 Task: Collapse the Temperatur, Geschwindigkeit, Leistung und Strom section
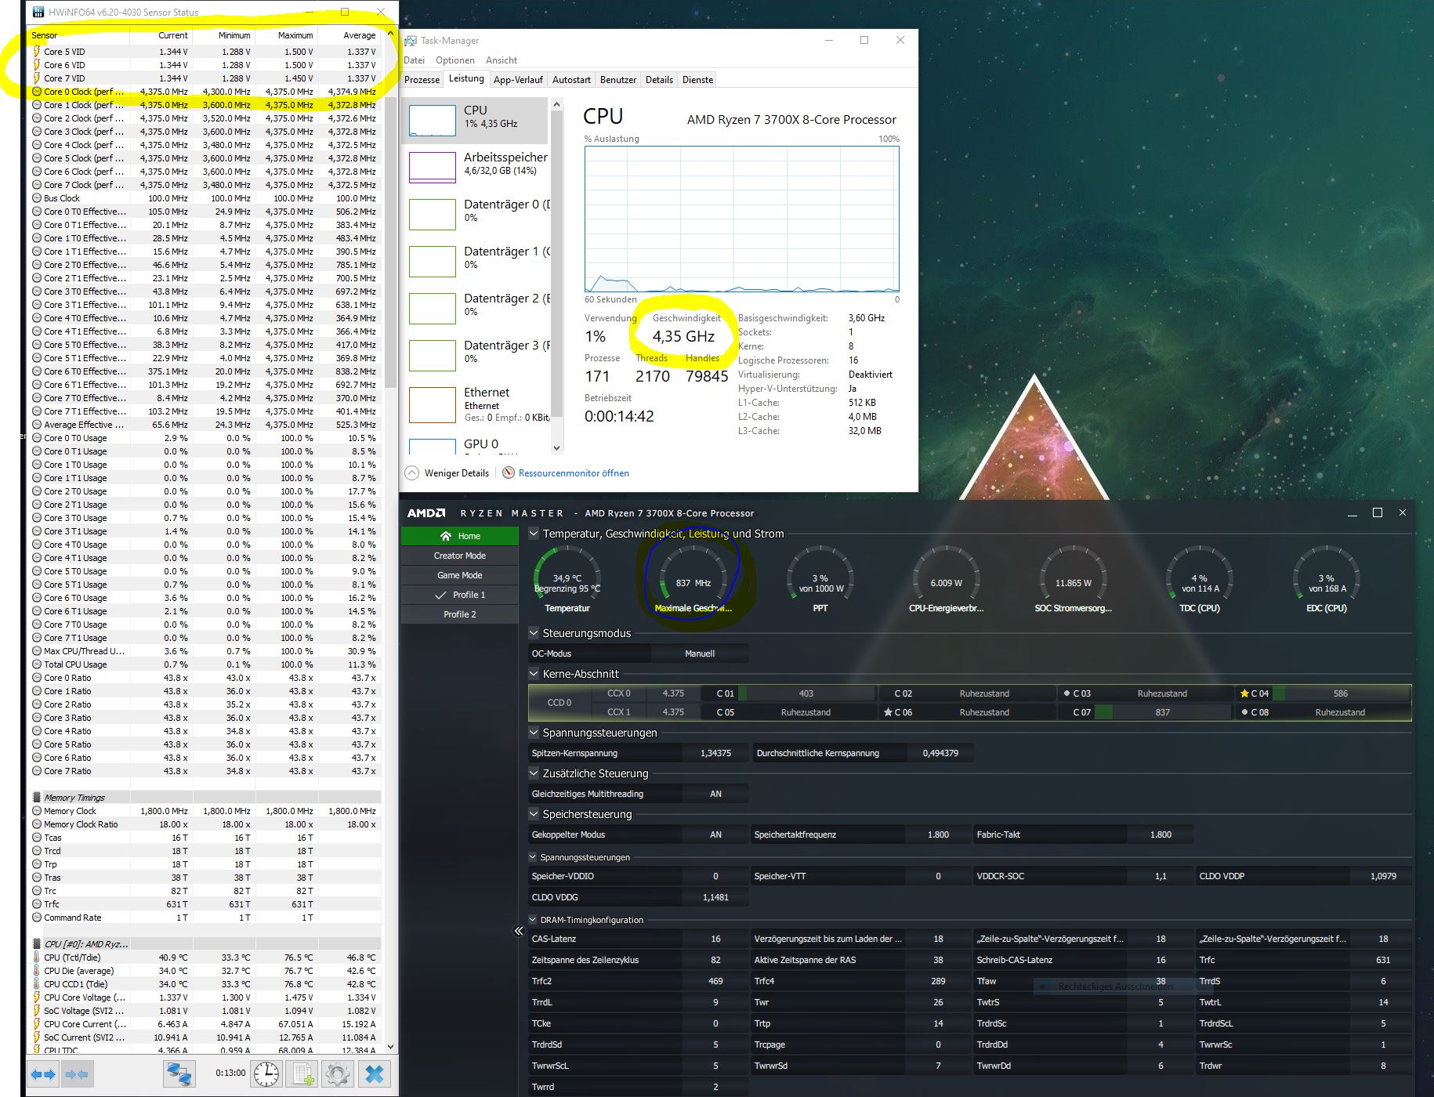click(534, 534)
